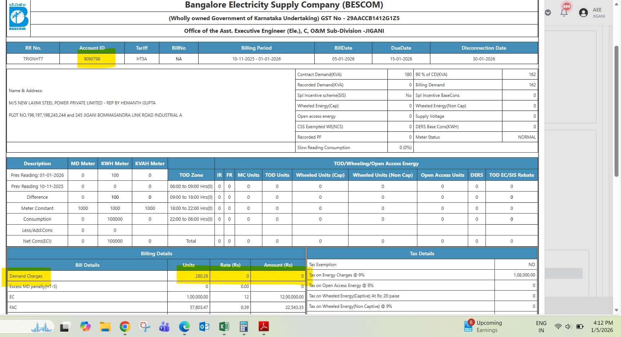Switch the ENG IN input language
Image resolution: width=621 pixels, height=337 pixels.
[x=541, y=327]
